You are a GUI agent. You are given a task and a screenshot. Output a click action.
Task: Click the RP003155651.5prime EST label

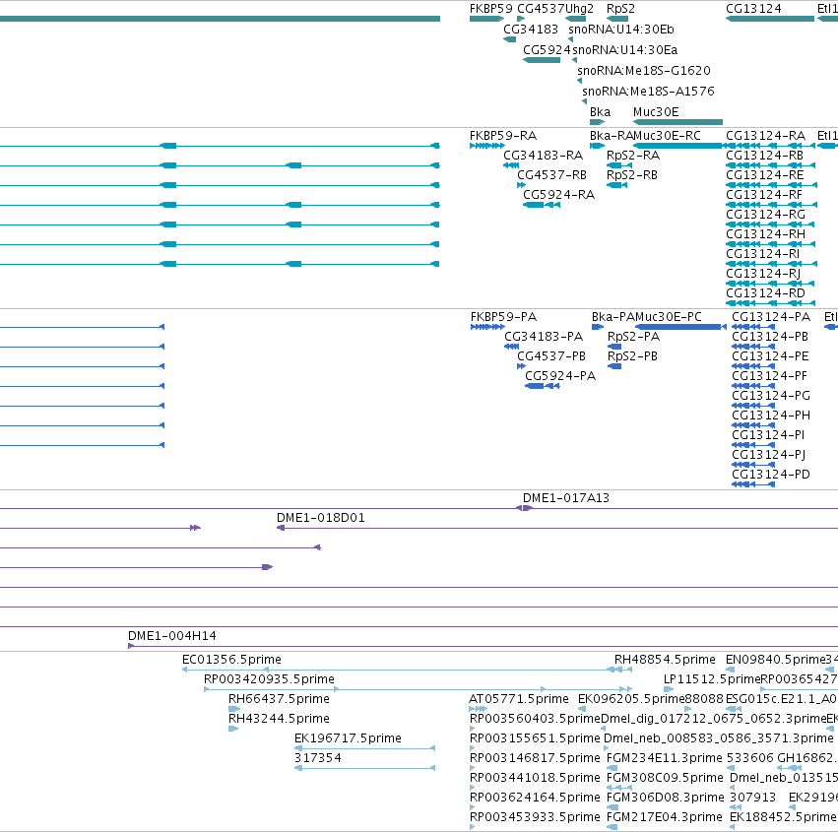pyautogui.click(x=535, y=737)
